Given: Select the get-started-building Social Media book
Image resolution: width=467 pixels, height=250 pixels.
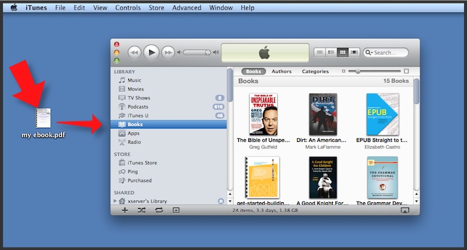Looking at the screenshot, I should (x=262, y=177).
